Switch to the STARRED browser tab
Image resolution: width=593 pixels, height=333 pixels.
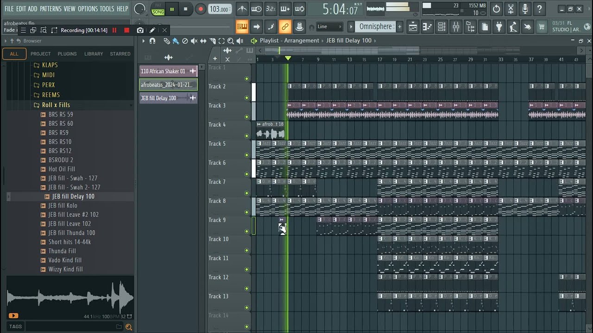coord(120,54)
